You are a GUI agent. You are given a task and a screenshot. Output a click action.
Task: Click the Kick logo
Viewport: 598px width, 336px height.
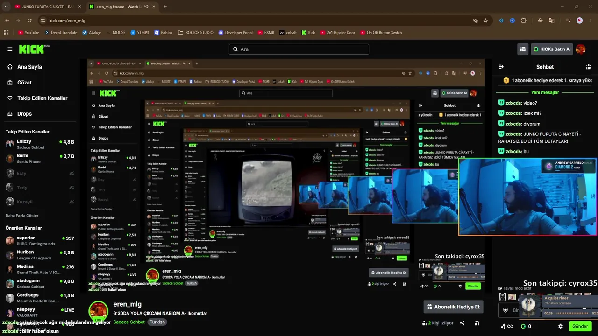click(34, 49)
